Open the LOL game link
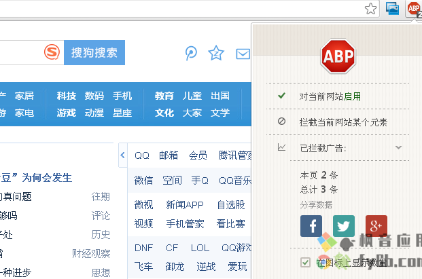Viewport: 422px width, 279px height. pos(200,248)
